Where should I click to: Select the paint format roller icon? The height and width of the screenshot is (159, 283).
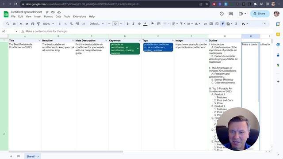(38, 24)
